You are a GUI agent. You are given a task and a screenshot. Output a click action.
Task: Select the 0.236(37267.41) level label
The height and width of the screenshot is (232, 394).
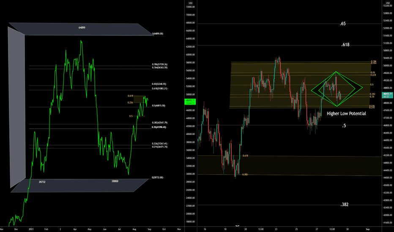coord(159,144)
